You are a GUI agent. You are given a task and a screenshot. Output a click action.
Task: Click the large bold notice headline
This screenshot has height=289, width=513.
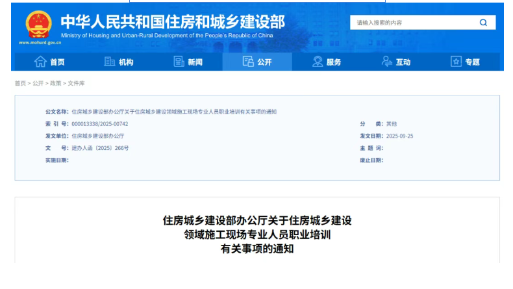tap(257, 234)
